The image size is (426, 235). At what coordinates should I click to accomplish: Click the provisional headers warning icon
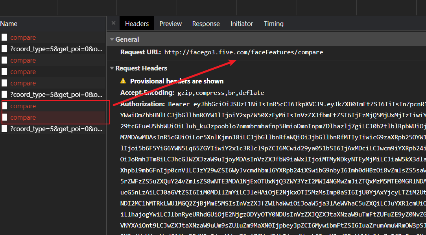(123, 81)
